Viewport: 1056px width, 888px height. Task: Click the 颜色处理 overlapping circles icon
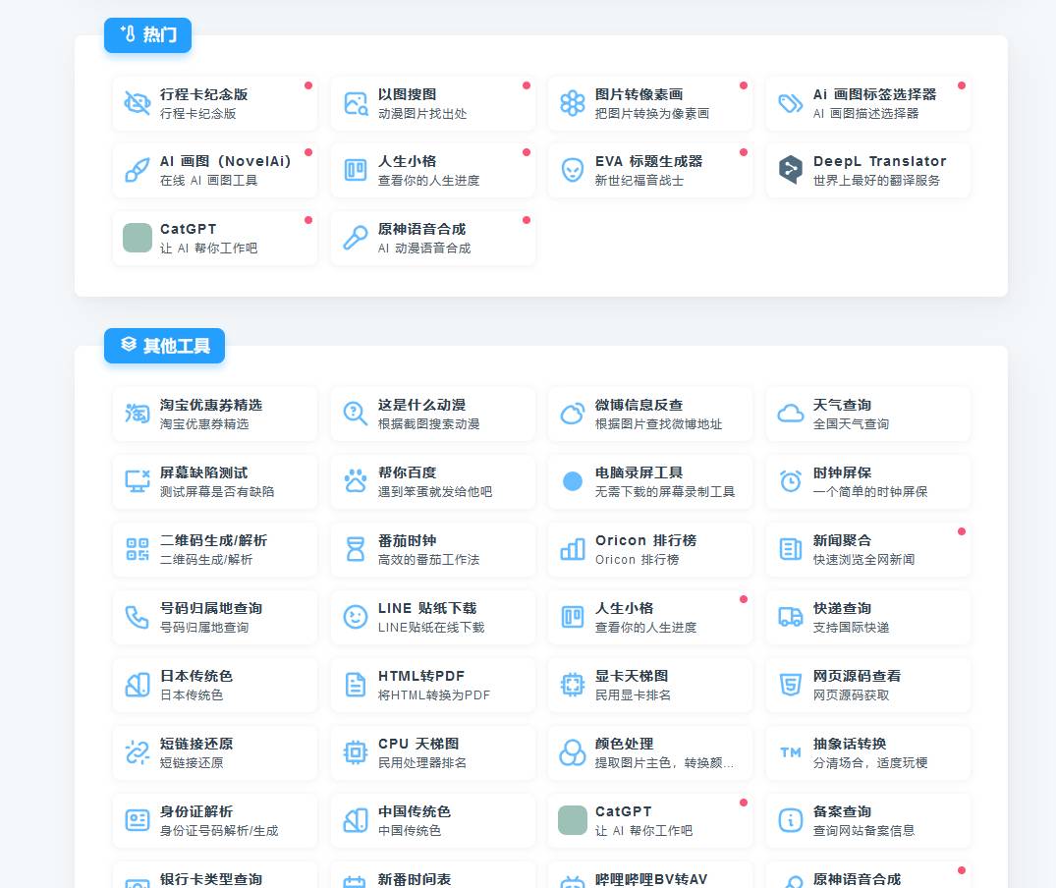573,752
